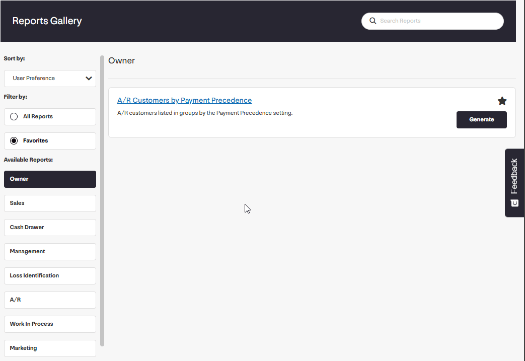
Task: Choose the Management reports category
Action: (50, 252)
